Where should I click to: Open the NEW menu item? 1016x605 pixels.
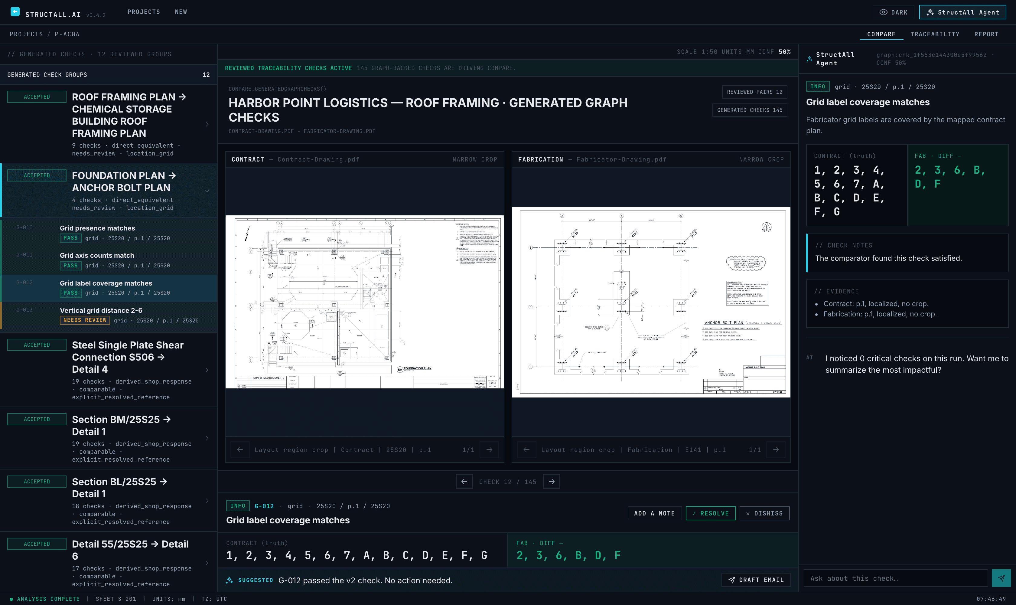coord(181,12)
